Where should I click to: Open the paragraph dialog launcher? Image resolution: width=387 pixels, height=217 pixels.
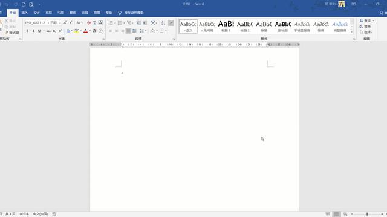click(x=174, y=39)
